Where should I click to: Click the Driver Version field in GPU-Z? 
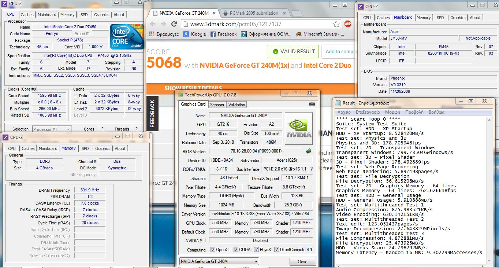(261, 214)
